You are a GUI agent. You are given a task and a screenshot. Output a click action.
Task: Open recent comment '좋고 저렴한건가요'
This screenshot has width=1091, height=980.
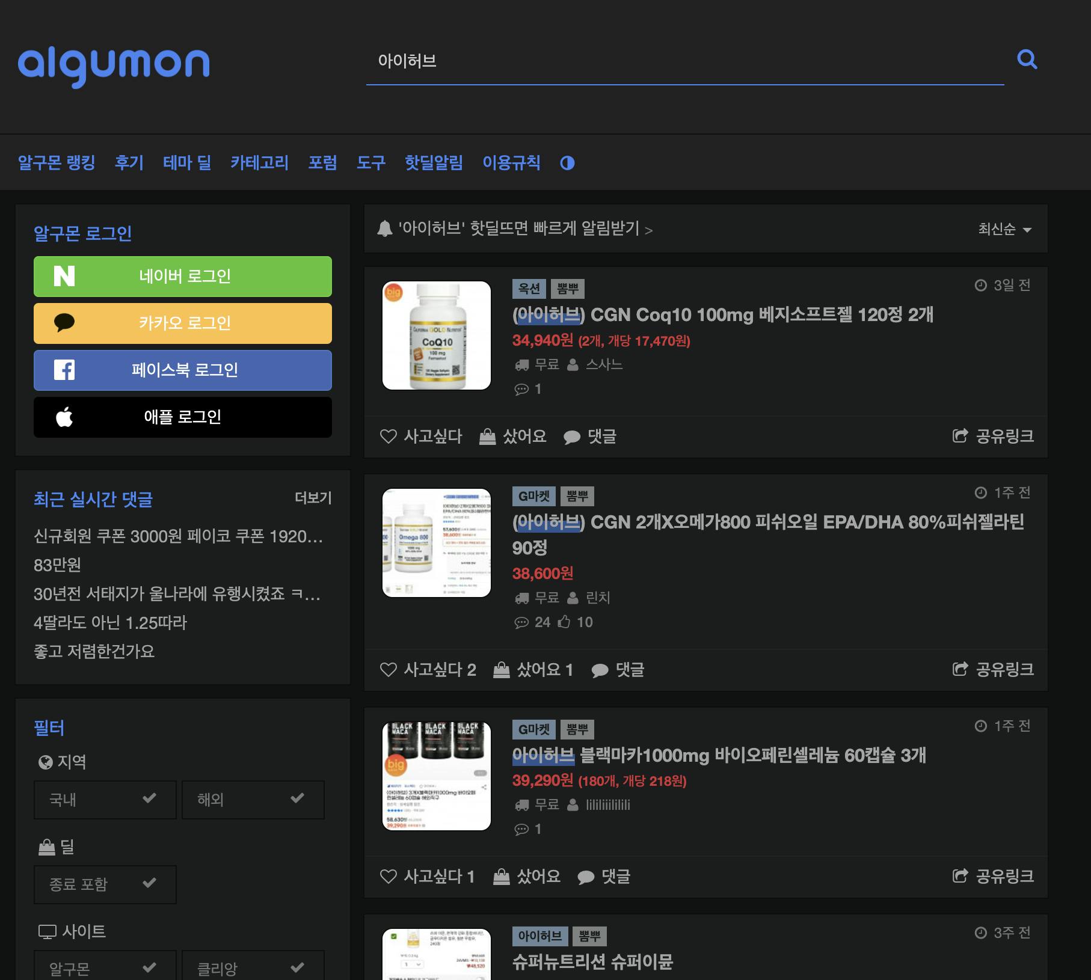(94, 652)
